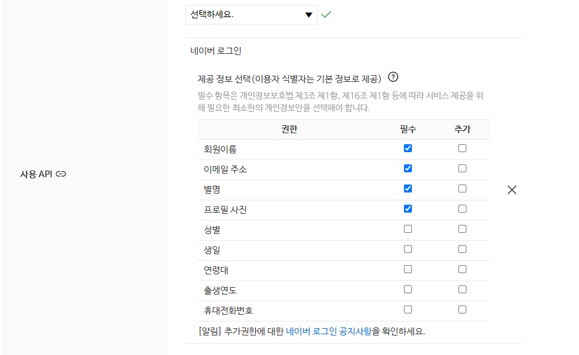Click the 필수 column header
Screen dimensions: 579x355
408,130
